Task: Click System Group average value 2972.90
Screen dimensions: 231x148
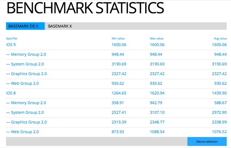Action: pyautogui.click(x=219, y=112)
